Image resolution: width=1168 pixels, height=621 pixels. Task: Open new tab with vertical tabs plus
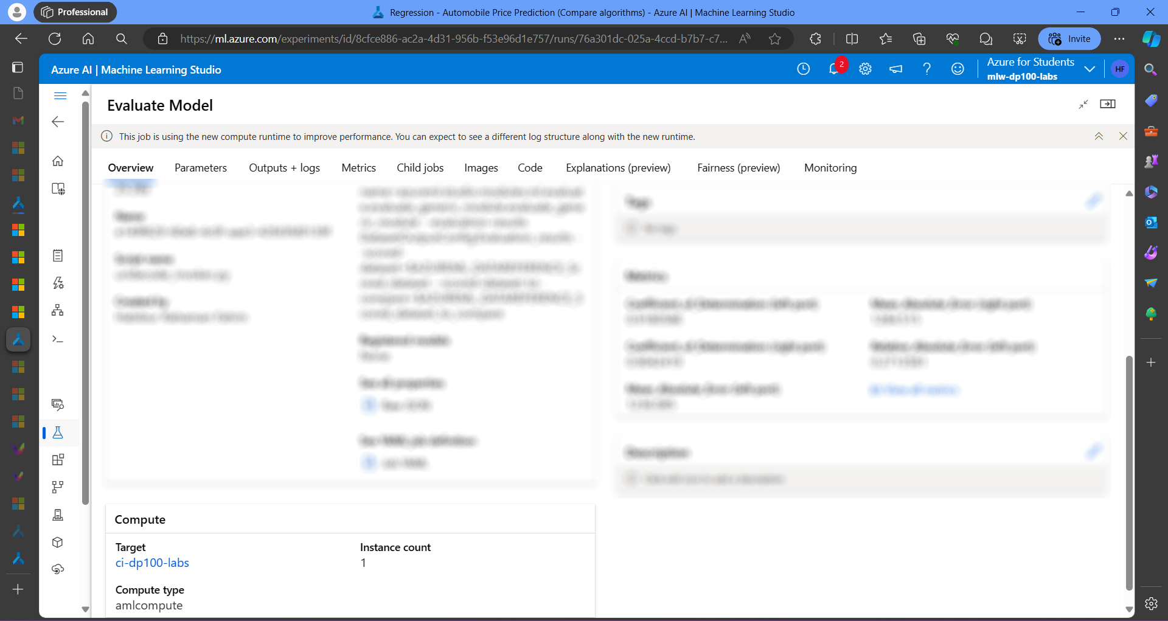click(18, 589)
